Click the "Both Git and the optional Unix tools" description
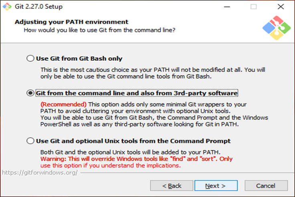This screenshot has height=197, width=295. pos(130,152)
